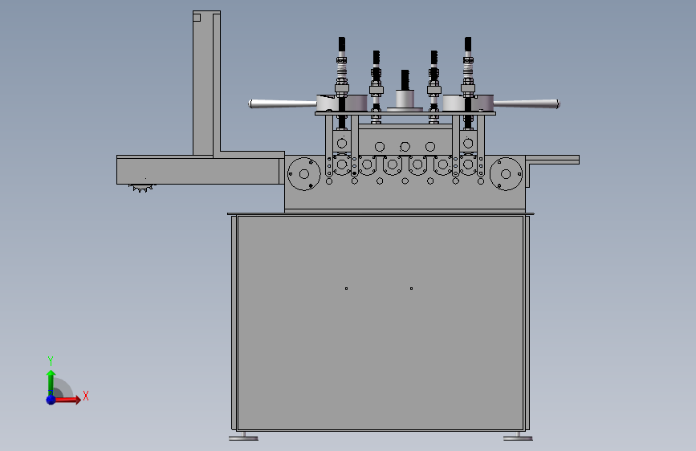Select the center cylindrical knob on the top plate

pyautogui.click(x=405, y=99)
